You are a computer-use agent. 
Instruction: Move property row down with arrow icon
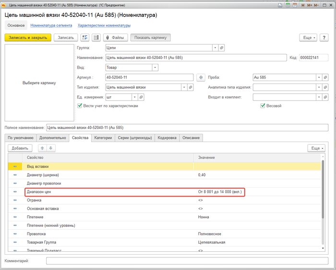tap(51, 148)
